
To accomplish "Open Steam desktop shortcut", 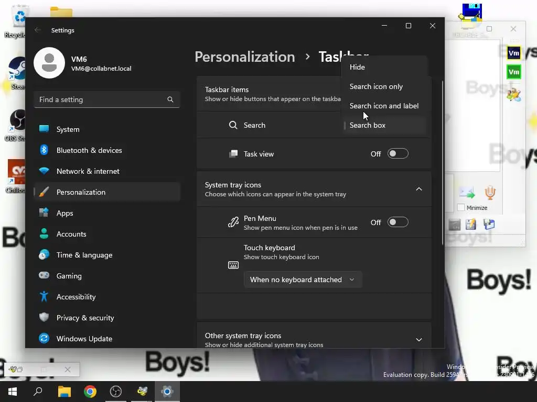I will point(16,73).
